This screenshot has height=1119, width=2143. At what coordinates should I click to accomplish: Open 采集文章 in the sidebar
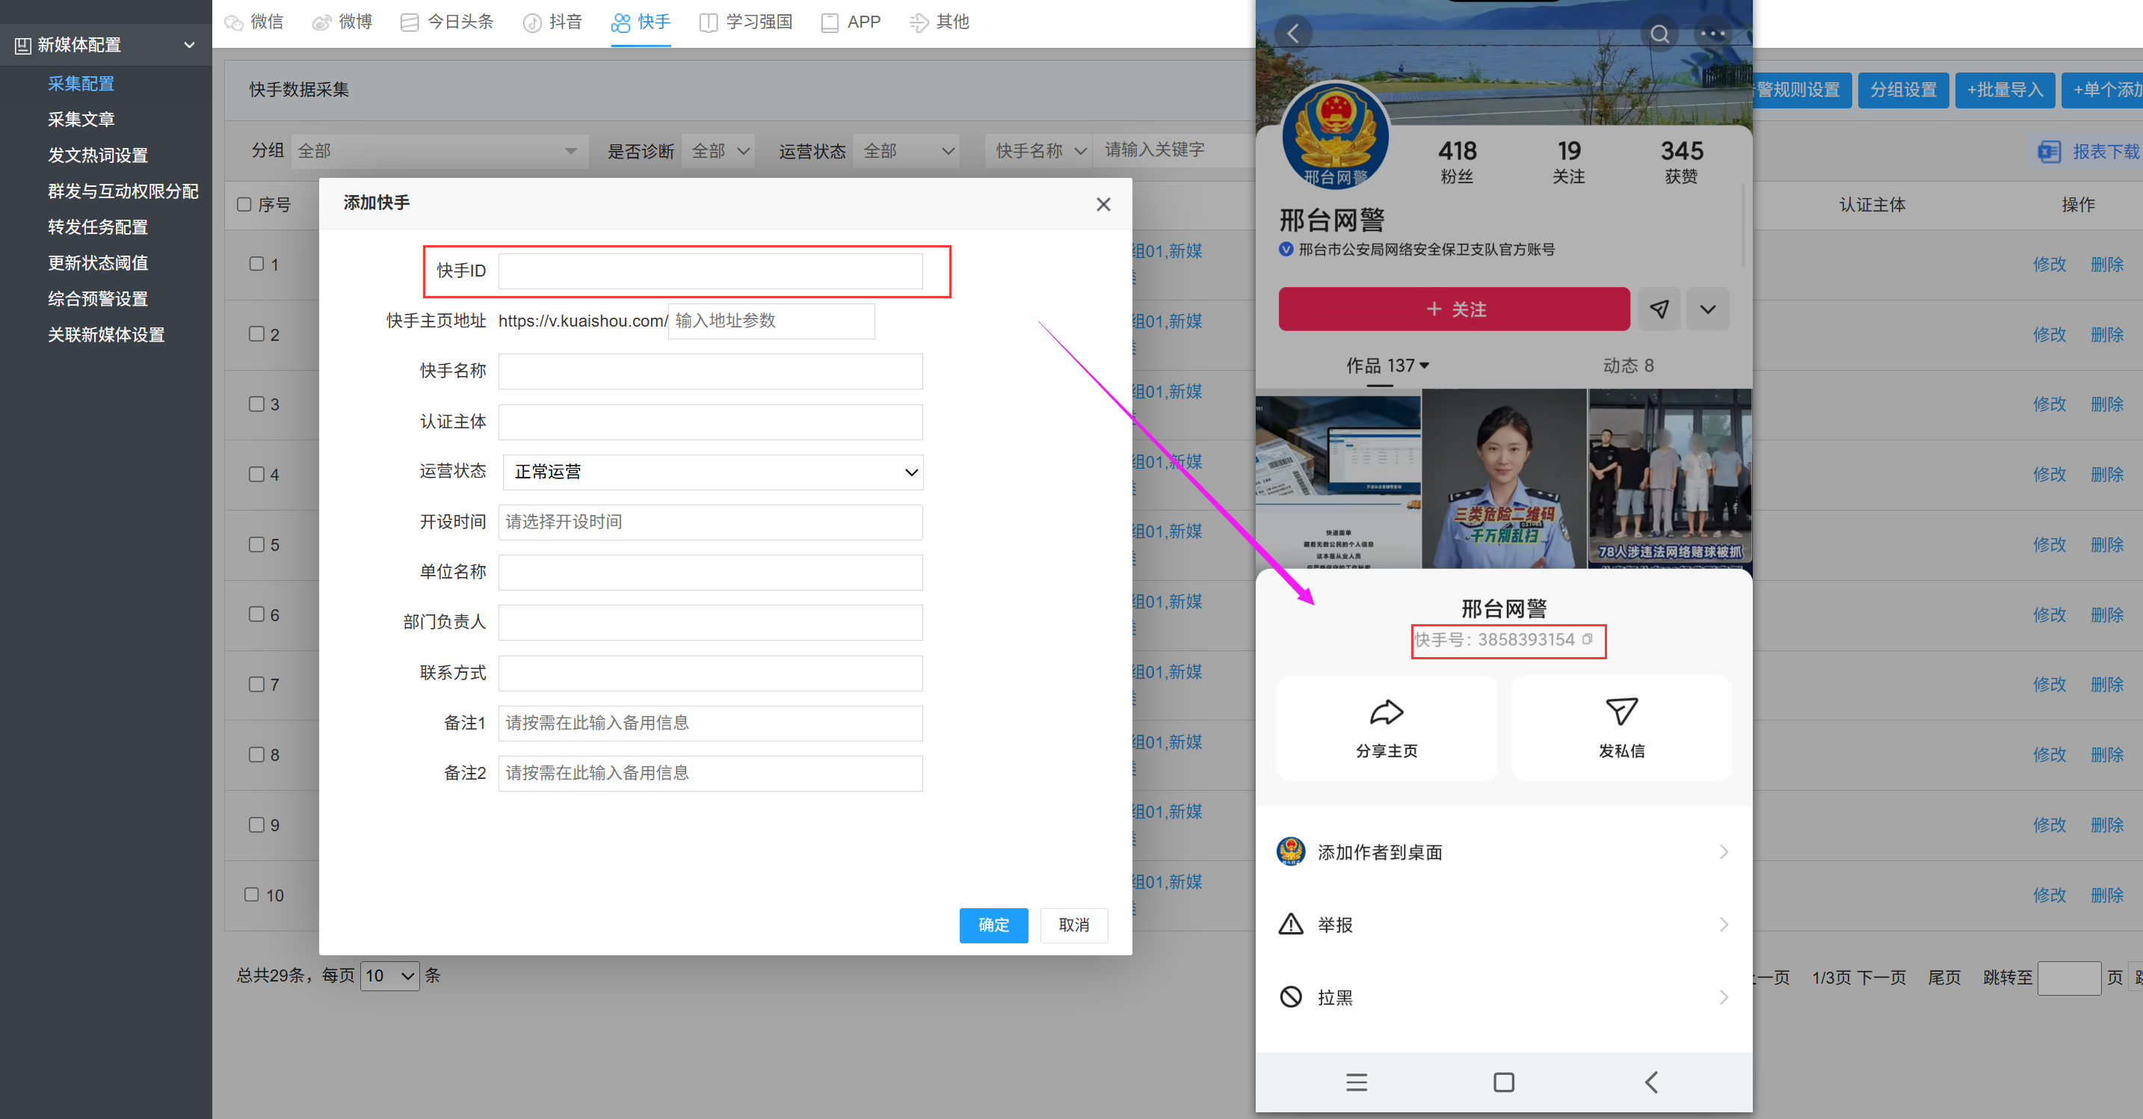point(81,119)
